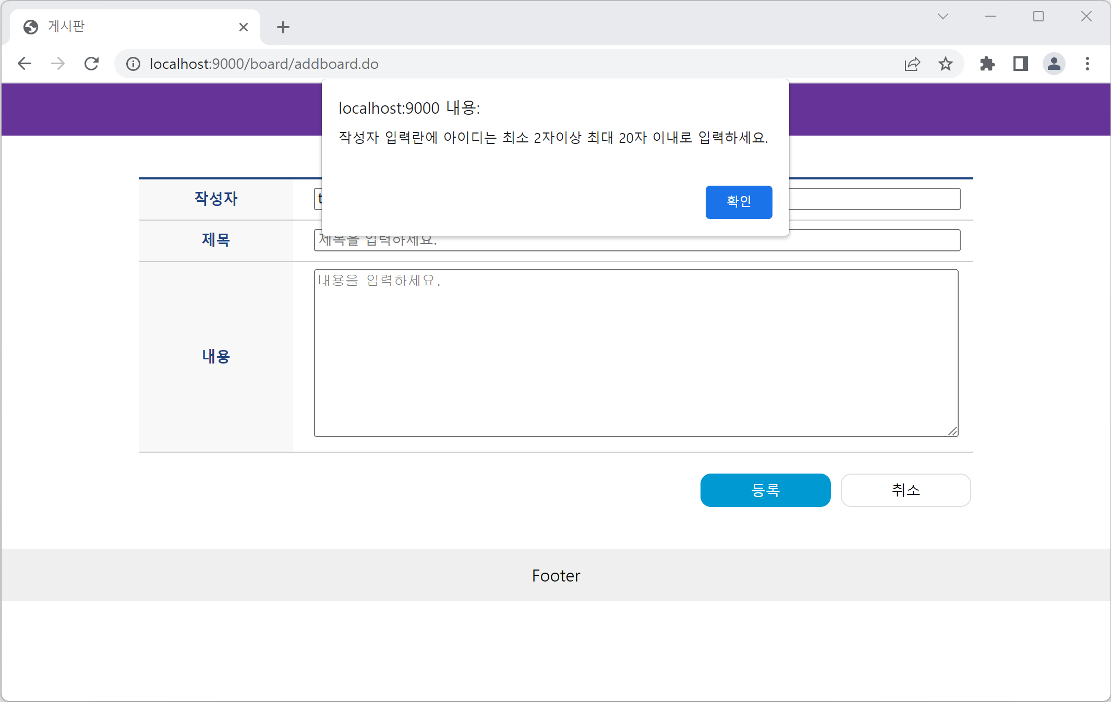Click into the 내용 textarea
Screen dimensions: 1111x702
tap(636, 353)
